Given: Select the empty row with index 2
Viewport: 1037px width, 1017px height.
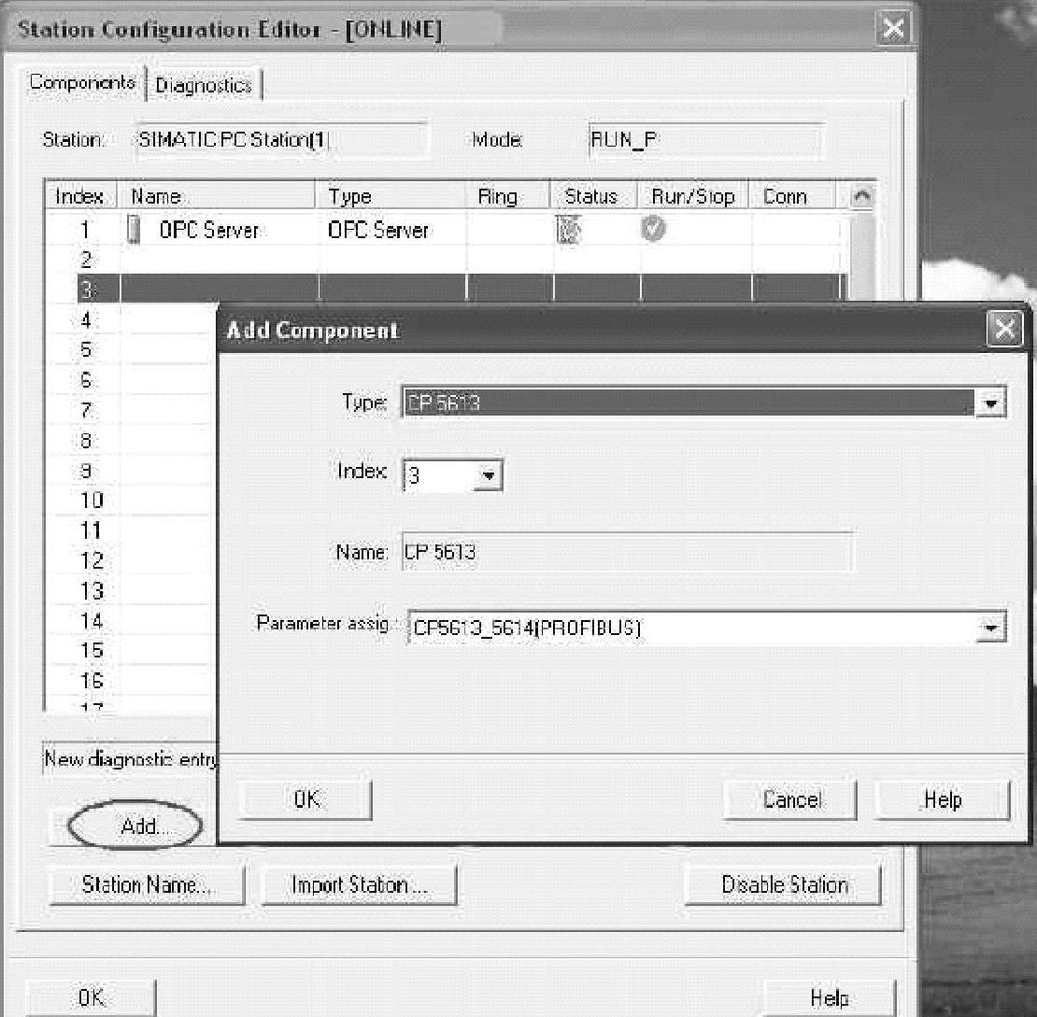Looking at the screenshot, I should pos(447,260).
